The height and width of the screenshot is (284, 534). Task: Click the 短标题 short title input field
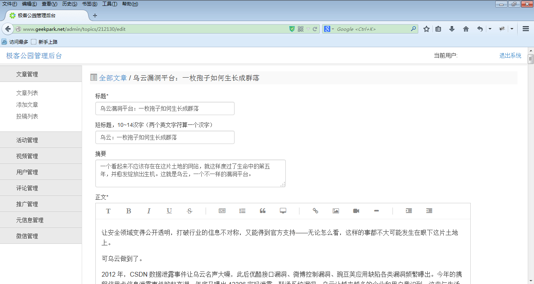point(165,137)
